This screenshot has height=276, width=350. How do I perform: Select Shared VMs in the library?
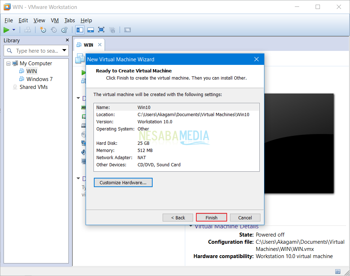pyautogui.click(x=34, y=87)
